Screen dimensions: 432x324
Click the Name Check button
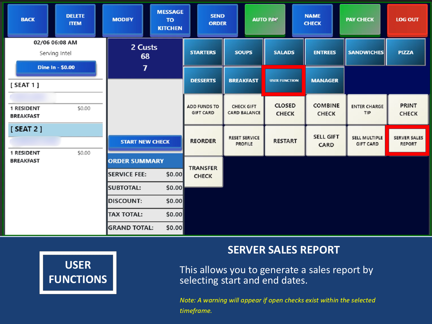click(x=312, y=20)
